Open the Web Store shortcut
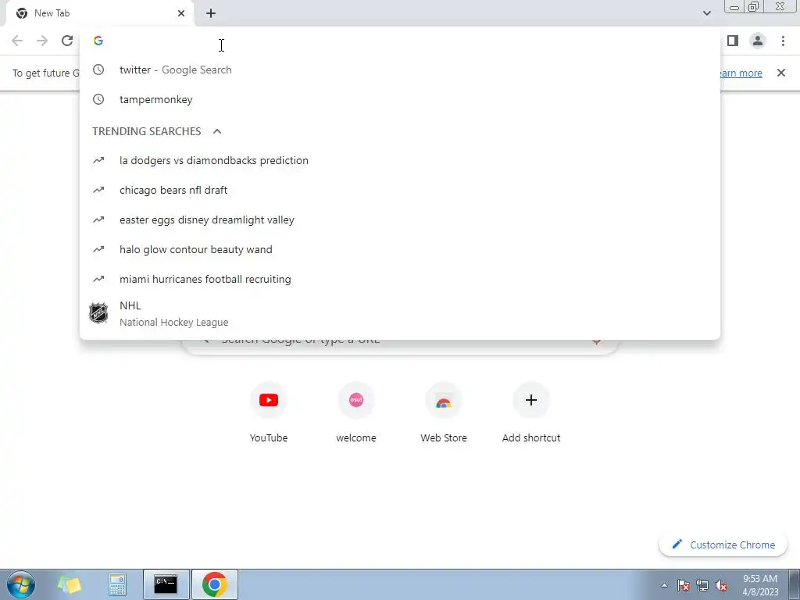 [444, 413]
